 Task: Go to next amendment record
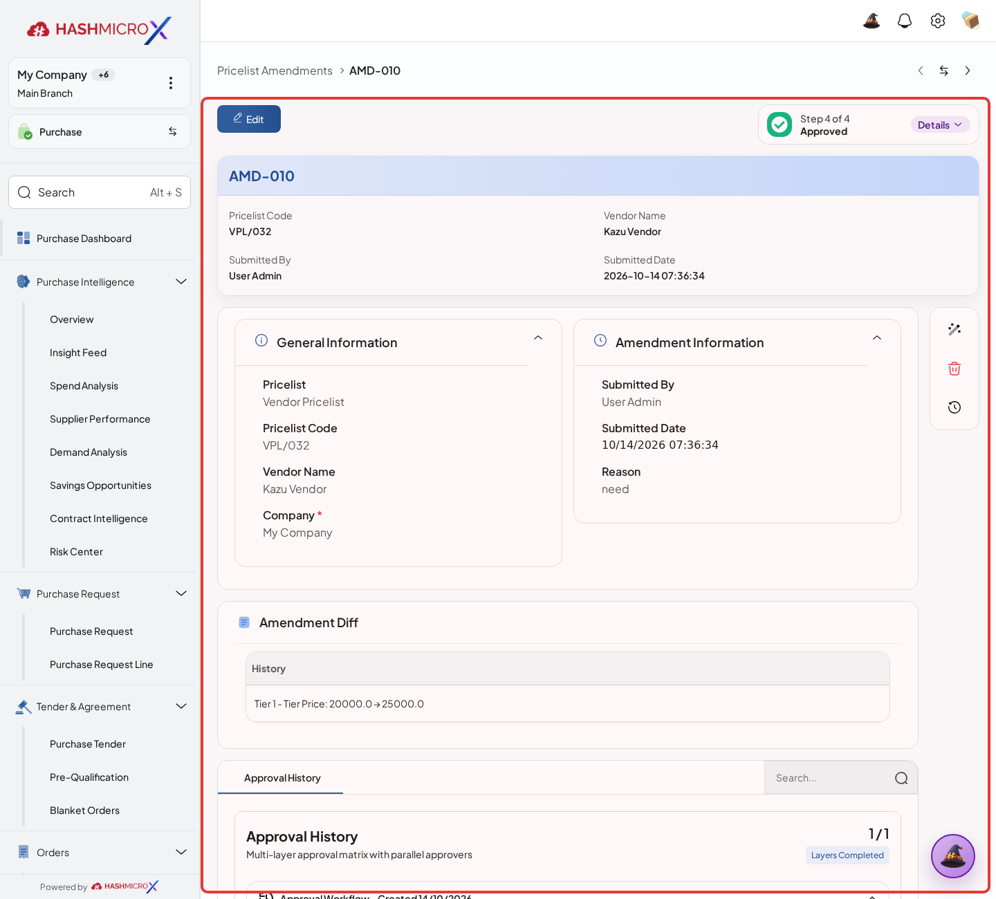(968, 71)
